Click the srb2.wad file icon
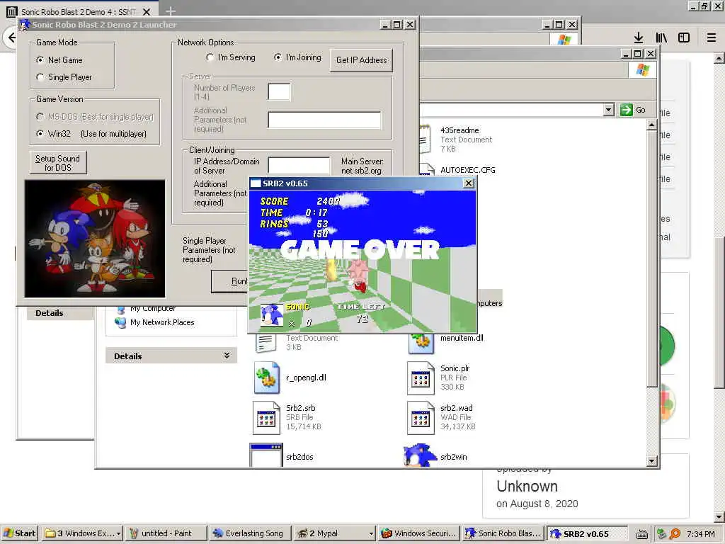This screenshot has height=544, width=725. pyautogui.click(x=421, y=418)
